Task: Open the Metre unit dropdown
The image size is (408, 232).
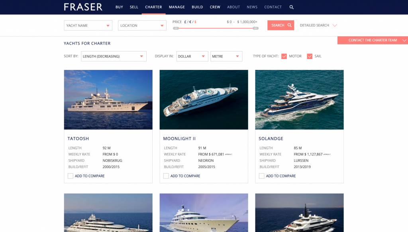Action: pos(226,56)
